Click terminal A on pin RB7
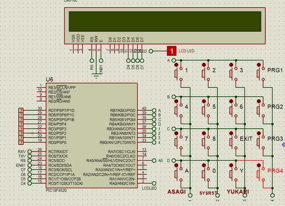 coord(154,110)
